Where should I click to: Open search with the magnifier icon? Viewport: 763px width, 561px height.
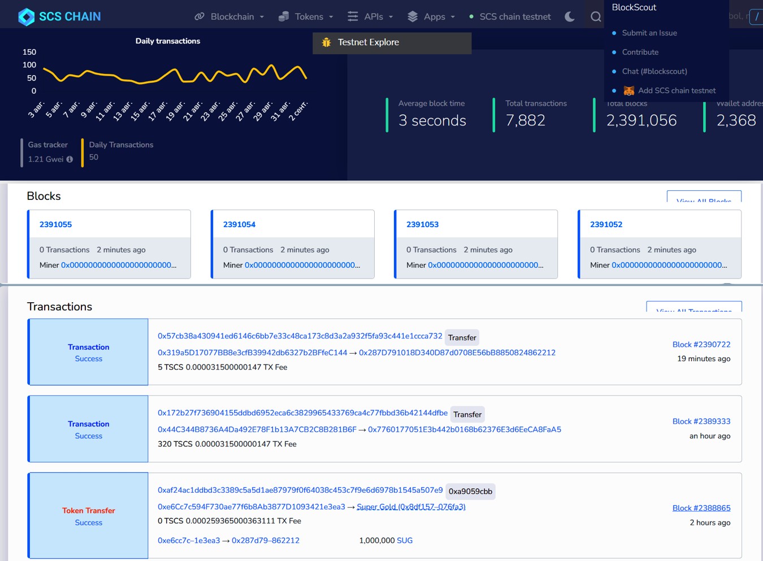596,16
